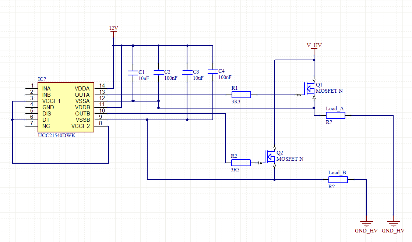
Task: Click the 10uF value of C1
Action: [x=144, y=78]
